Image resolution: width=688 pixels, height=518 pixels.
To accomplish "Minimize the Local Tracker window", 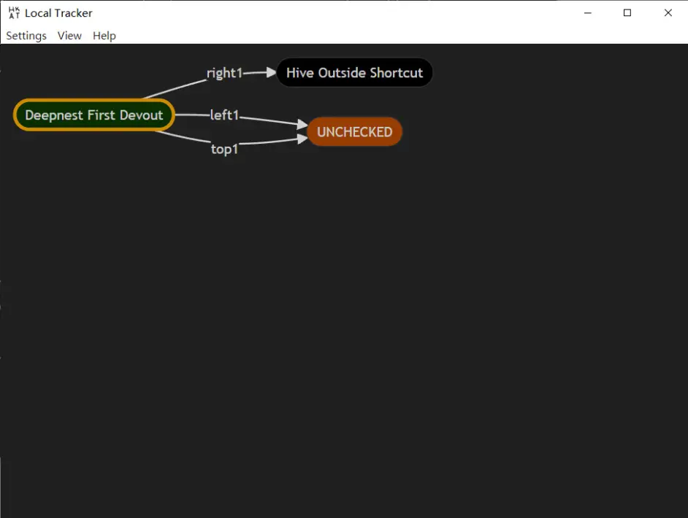I will tap(586, 13).
